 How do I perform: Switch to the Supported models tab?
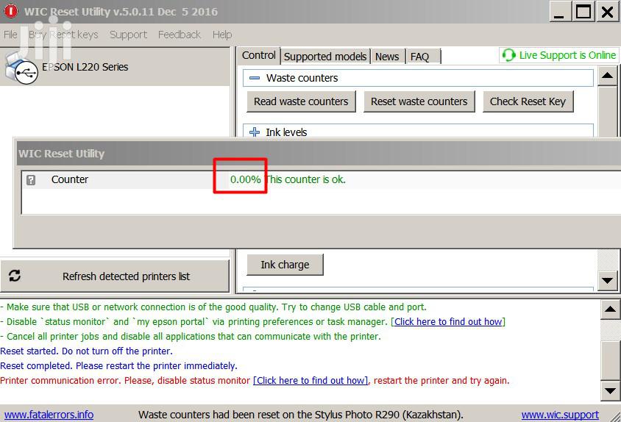click(x=325, y=57)
